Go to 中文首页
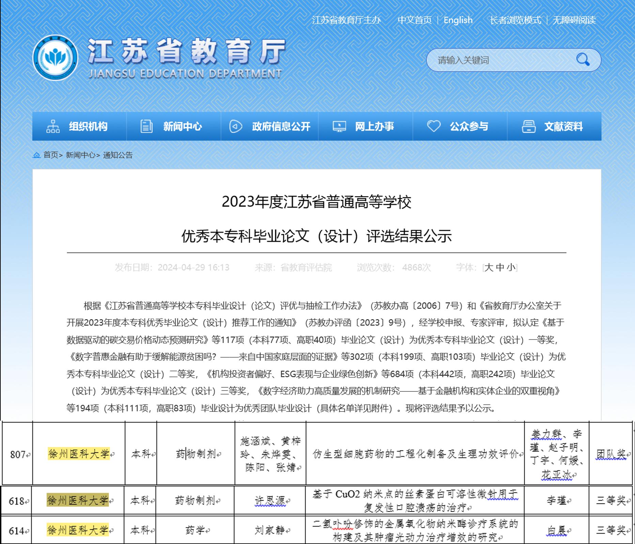635x544 pixels. [x=414, y=20]
